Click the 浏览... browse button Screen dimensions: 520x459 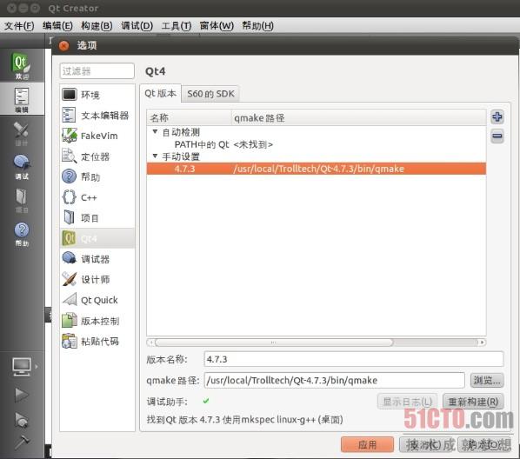(x=487, y=380)
